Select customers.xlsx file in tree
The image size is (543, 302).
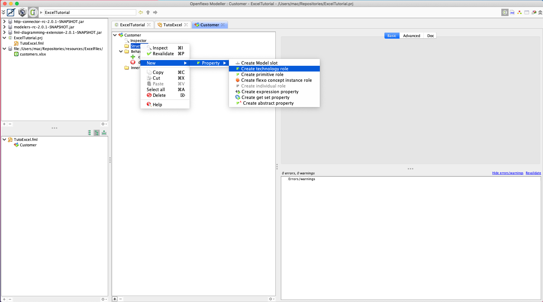click(x=33, y=54)
